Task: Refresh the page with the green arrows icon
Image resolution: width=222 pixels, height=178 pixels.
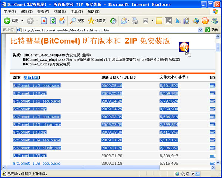Action: click(x=53, y=21)
